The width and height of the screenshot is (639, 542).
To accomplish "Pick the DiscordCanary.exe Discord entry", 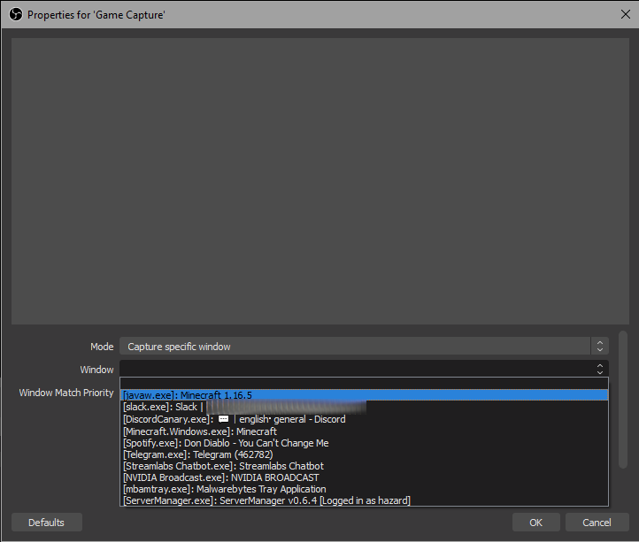I will coord(364,419).
